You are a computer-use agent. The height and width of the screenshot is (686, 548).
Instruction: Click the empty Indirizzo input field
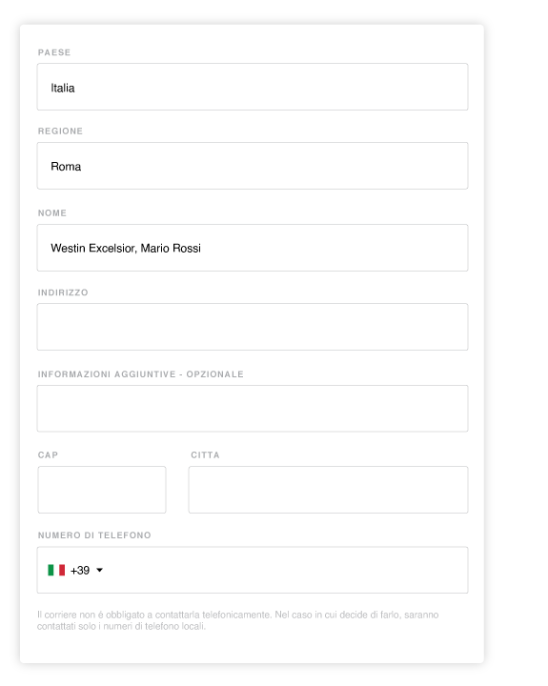[253, 327]
